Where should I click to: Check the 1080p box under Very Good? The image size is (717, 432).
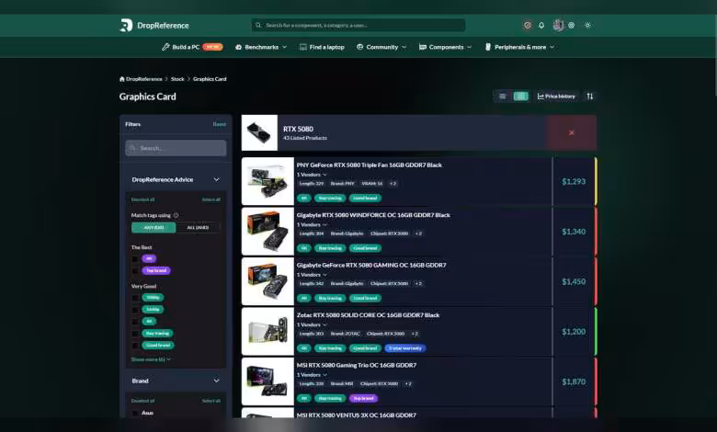[135, 298]
